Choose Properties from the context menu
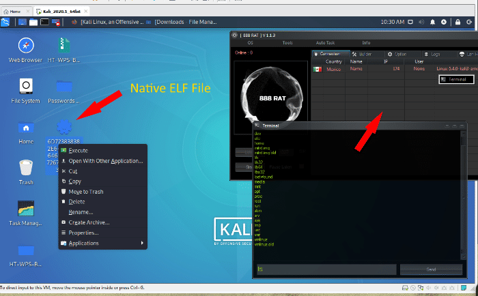Image resolution: width=478 pixels, height=296 pixels. [102, 233]
